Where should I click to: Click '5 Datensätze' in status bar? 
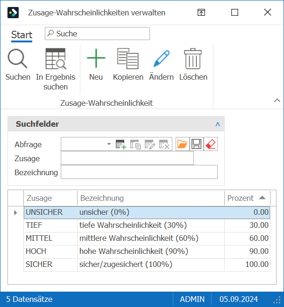(29, 300)
